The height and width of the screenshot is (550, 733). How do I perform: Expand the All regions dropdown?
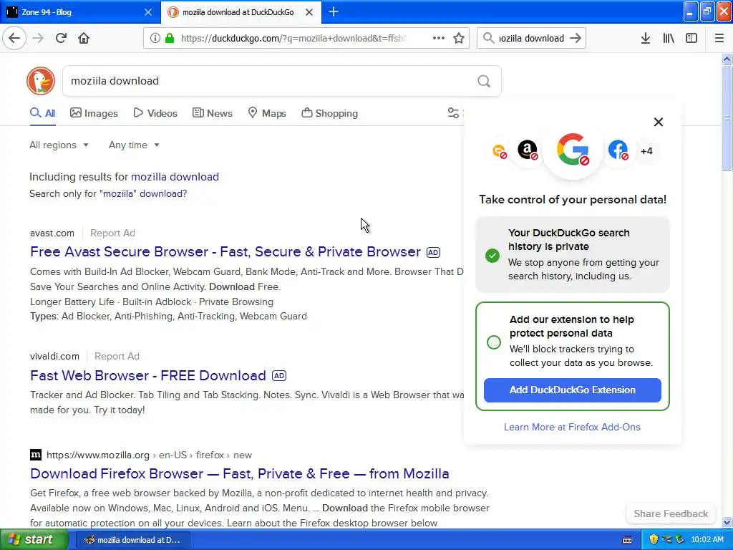(59, 145)
